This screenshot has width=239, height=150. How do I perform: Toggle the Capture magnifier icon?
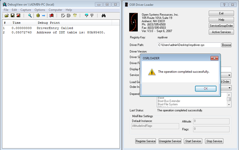click(30, 16)
